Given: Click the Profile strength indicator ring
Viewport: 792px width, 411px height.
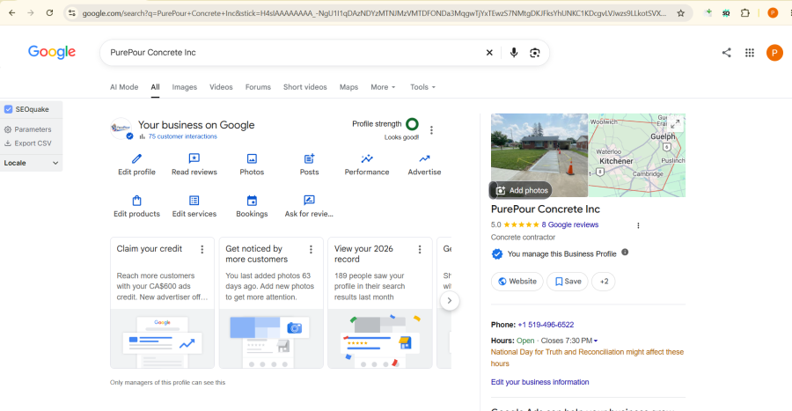Looking at the screenshot, I should point(412,124).
